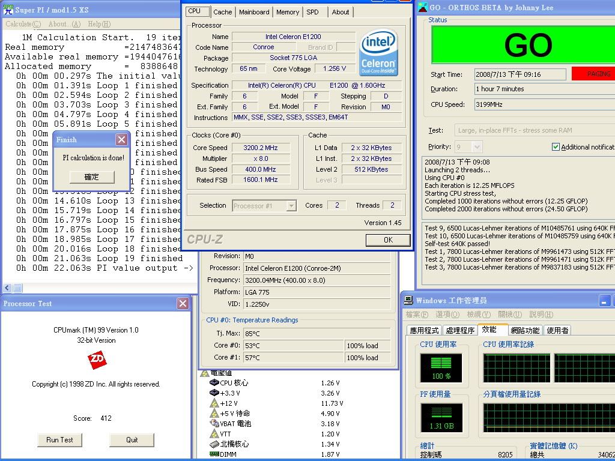Click the Duration field in Orthos

coord(544,89)
